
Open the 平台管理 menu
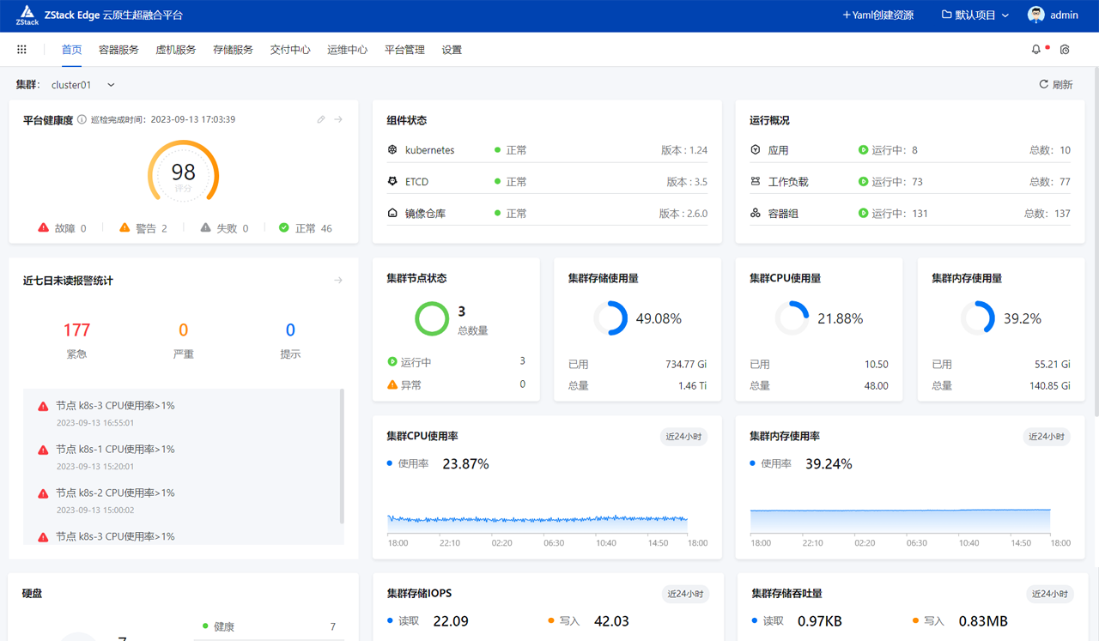tap(404, 50)
